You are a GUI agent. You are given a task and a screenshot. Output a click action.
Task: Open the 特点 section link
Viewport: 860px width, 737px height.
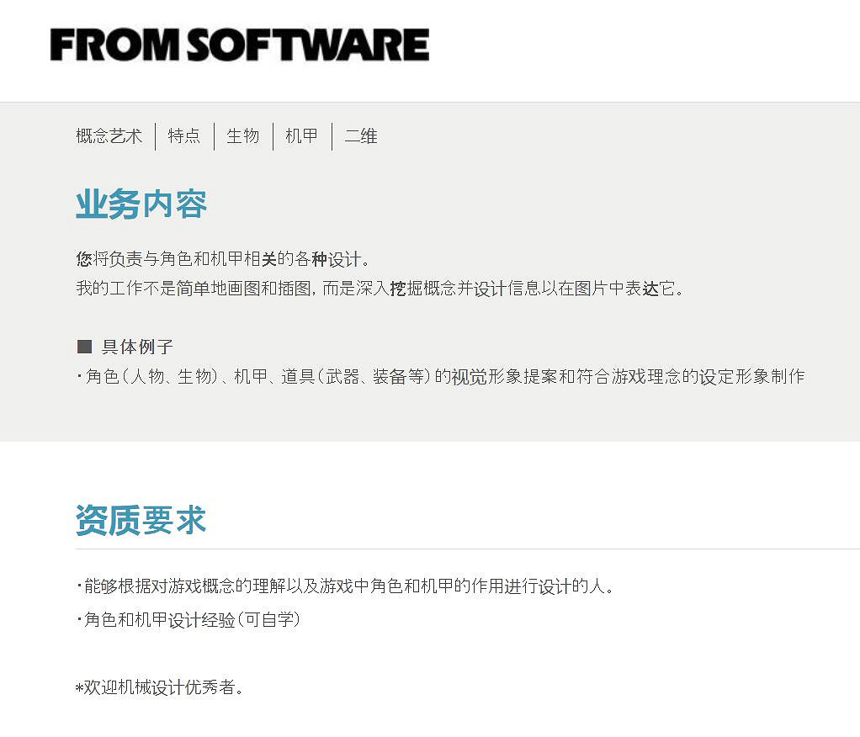point(184,135)
